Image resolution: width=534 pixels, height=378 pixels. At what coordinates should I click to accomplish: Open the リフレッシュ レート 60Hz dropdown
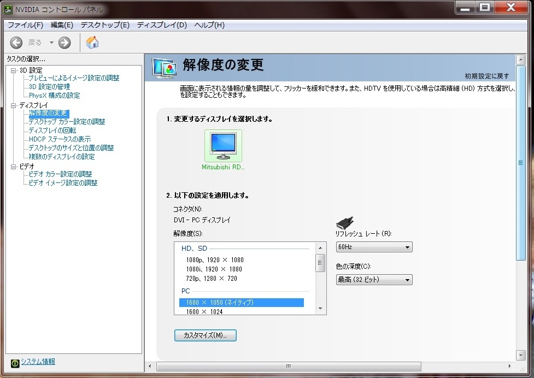[x=374, y=247]
